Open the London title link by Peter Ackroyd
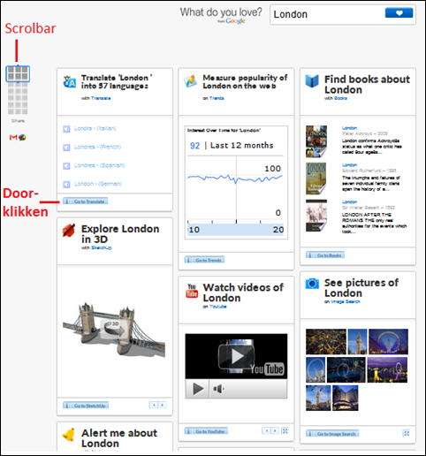 click(349, 128)
